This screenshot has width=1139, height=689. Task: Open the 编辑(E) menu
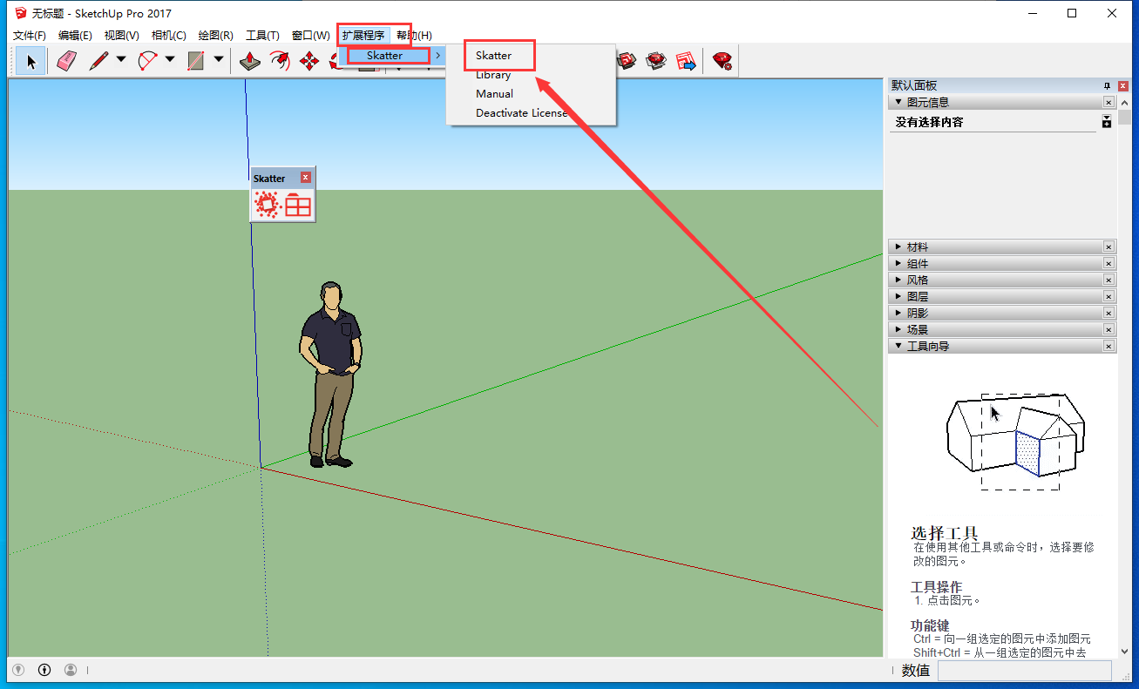click(x=75, y=36)
